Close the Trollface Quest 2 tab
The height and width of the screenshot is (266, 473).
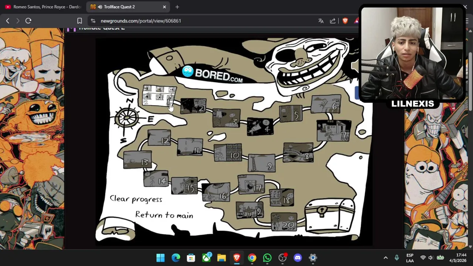pos(164,7)
